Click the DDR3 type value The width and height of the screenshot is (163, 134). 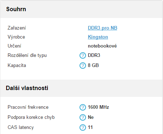[x=94, y=55]
